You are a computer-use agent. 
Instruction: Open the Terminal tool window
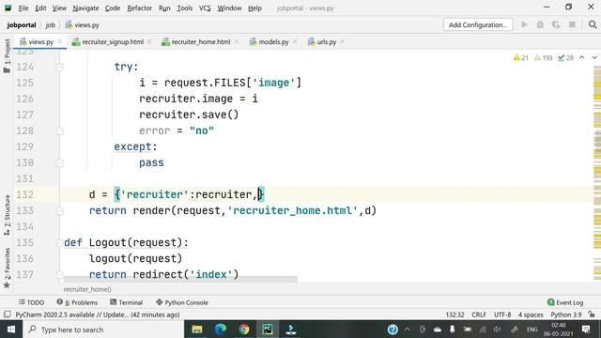(126, 302)
